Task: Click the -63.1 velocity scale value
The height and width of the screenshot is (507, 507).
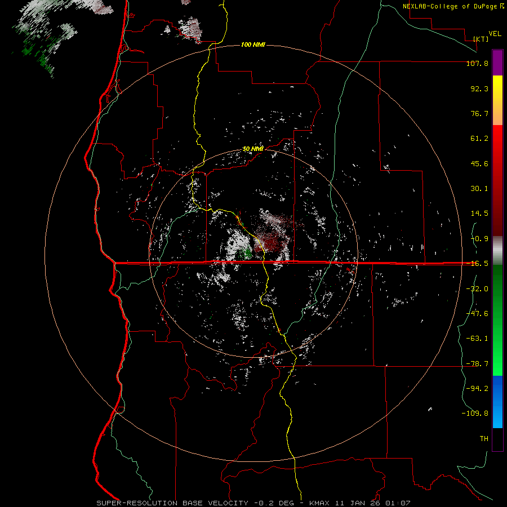Action: [477, 339]
